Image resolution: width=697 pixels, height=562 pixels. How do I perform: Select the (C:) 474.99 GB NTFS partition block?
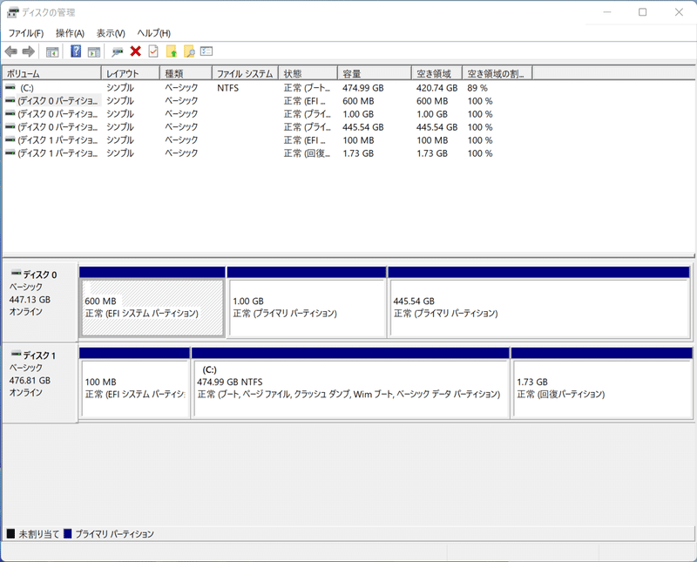click(350, 383)
